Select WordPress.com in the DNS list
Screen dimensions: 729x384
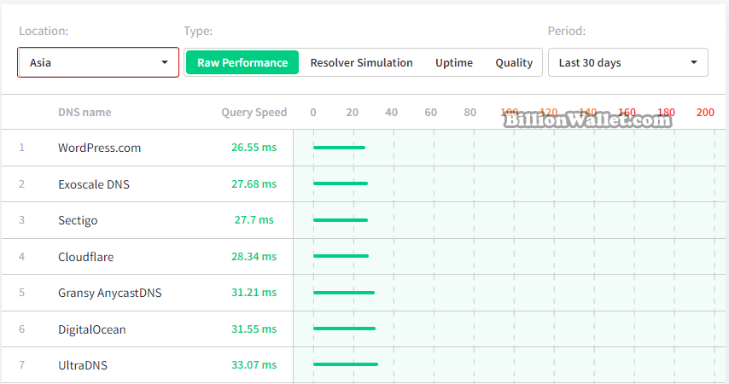(100, 148)
